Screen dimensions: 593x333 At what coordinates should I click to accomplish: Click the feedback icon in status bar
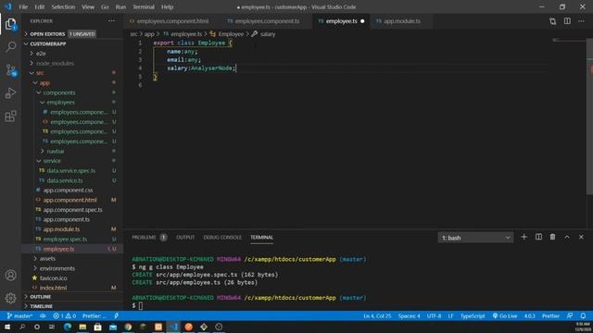tap(570, 316)
